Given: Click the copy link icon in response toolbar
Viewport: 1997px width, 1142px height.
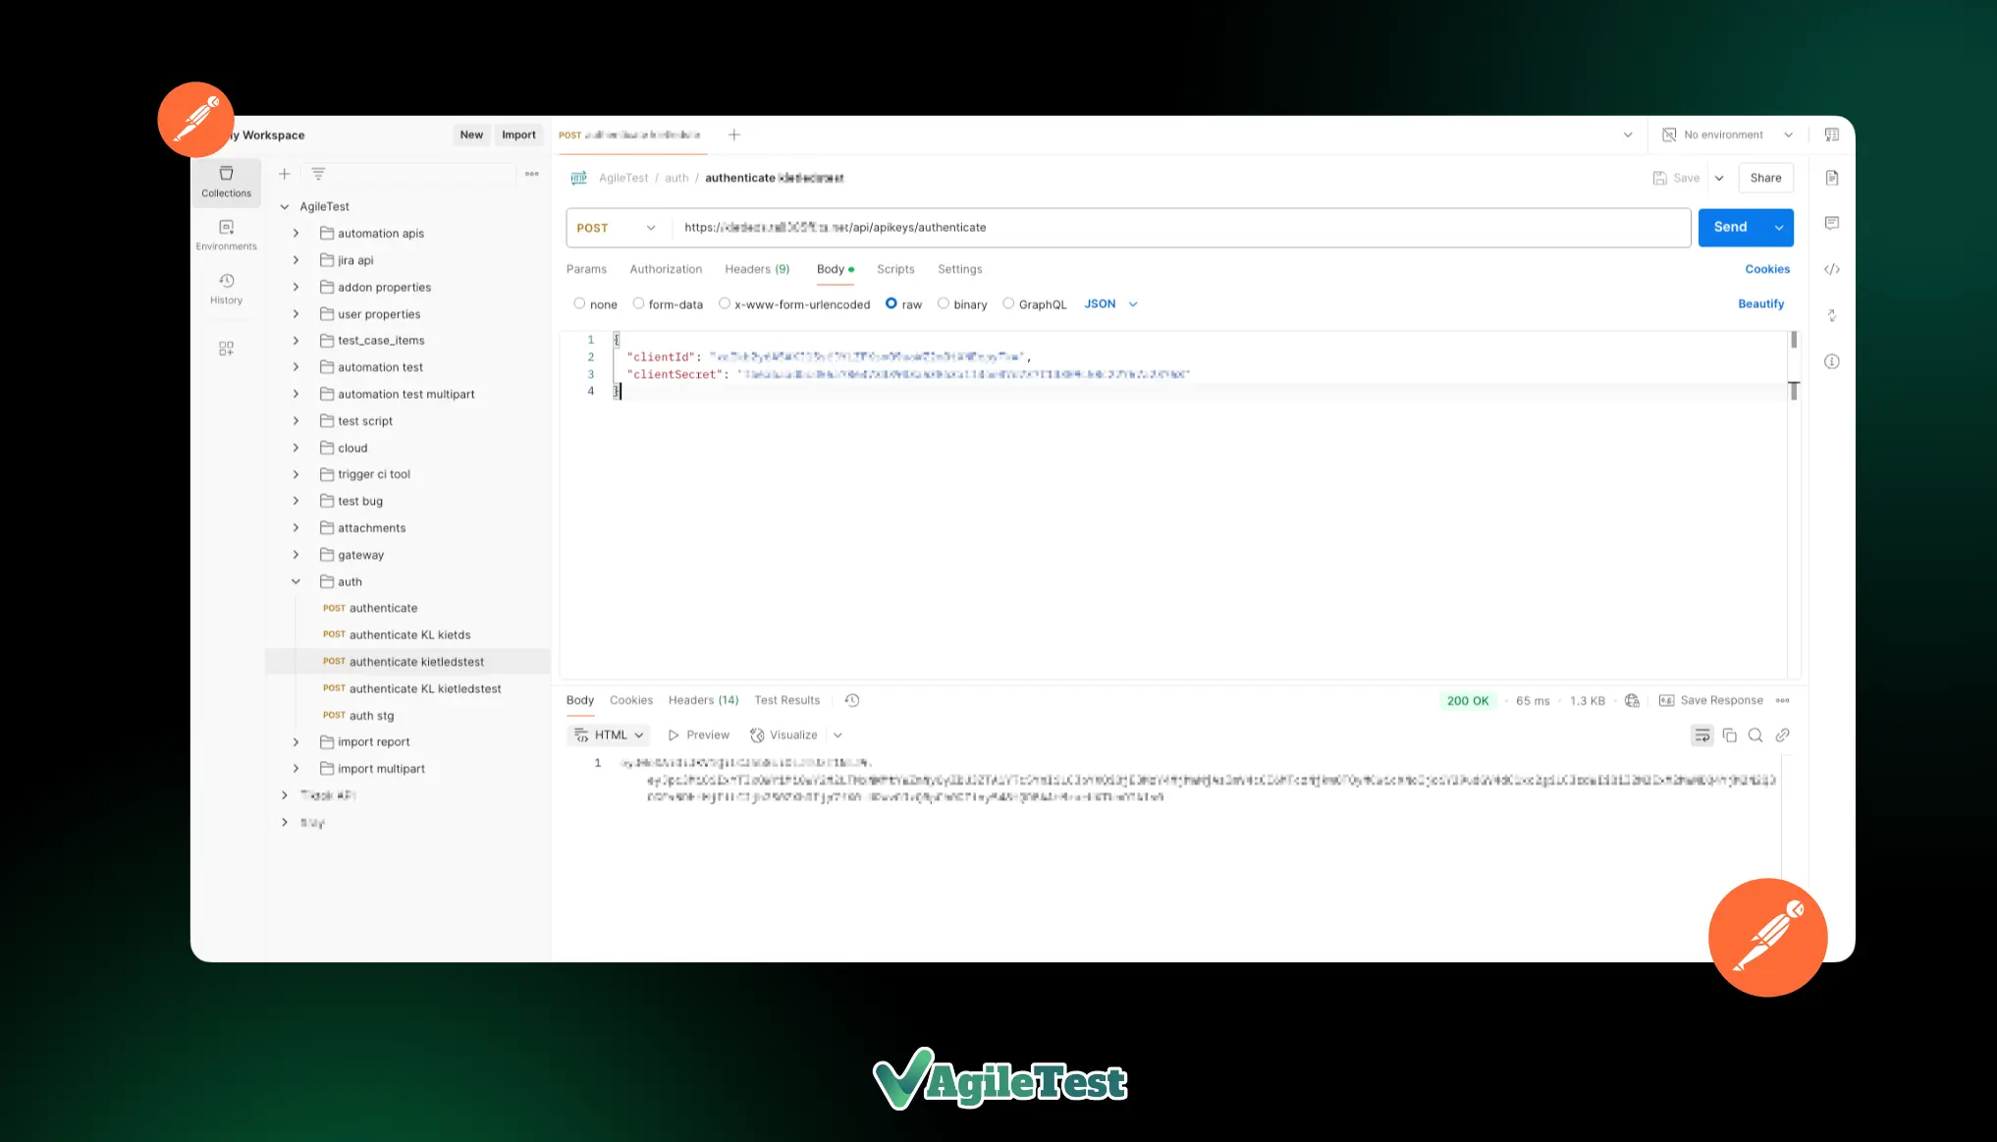Looking at the screenshot, I should [1783, 734].
